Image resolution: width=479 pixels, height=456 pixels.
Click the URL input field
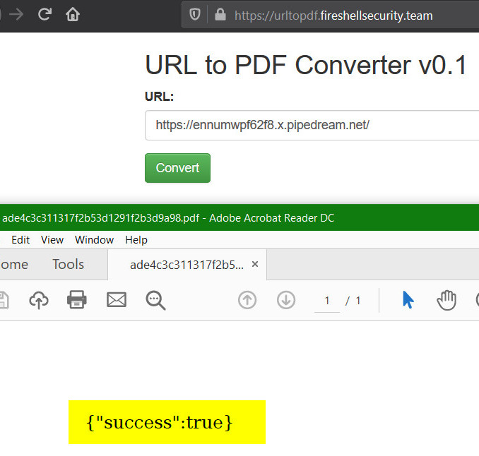point(311,125)
